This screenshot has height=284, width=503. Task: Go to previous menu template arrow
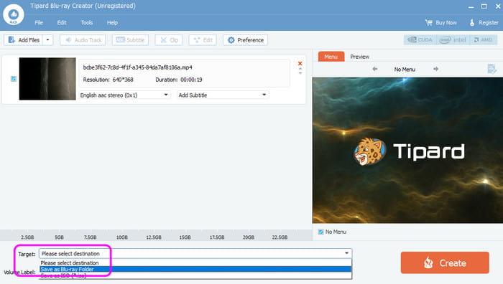pyautogui.click(x=374, y=69)
